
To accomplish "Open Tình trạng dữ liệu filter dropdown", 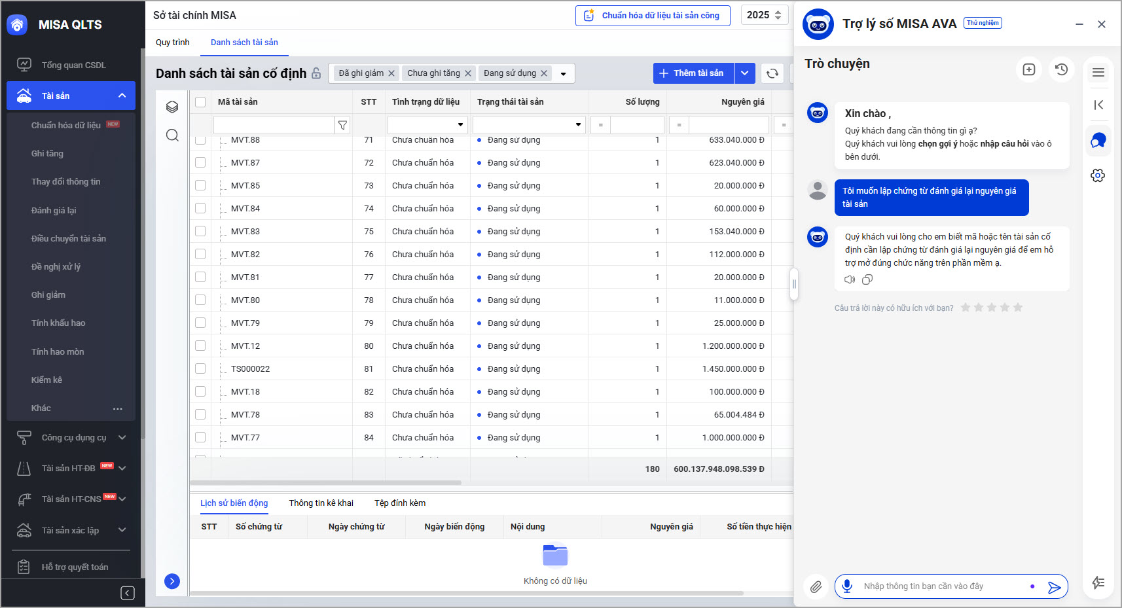I will point(461,125).
